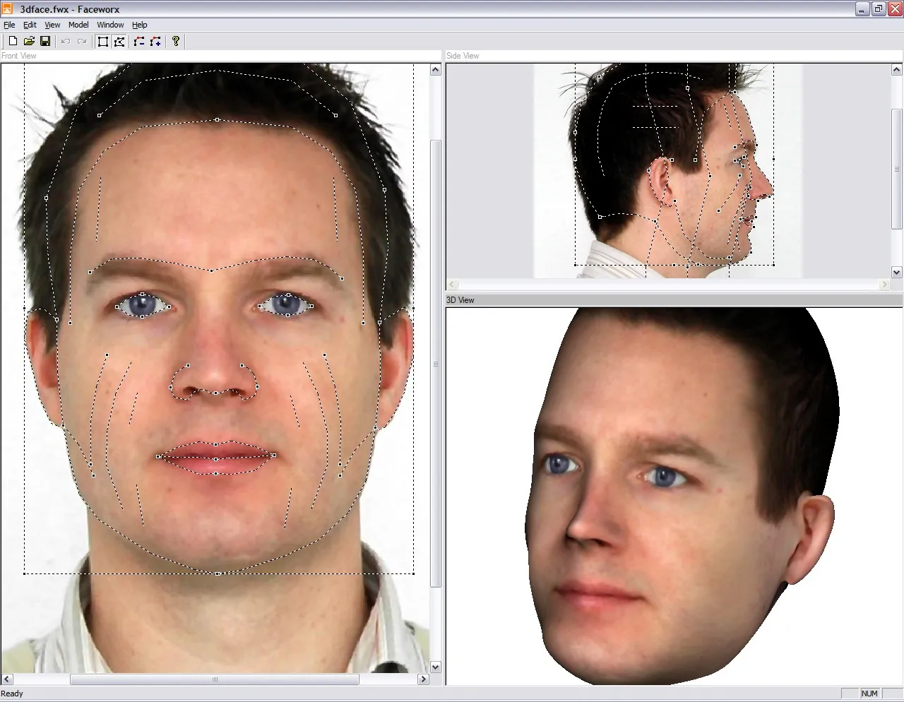Open the Help menu
The image size is (904, 702).
click(140, 25)
